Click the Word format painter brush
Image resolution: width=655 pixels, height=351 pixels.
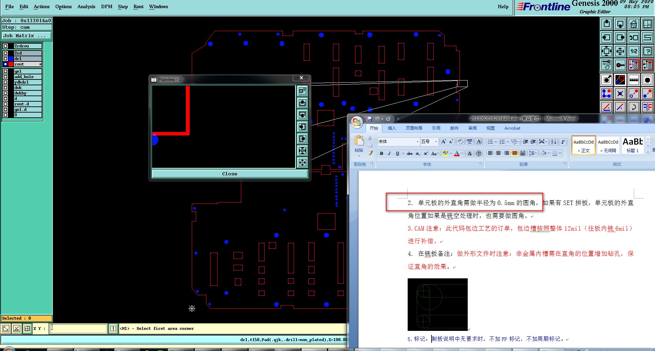coord(370,153)
